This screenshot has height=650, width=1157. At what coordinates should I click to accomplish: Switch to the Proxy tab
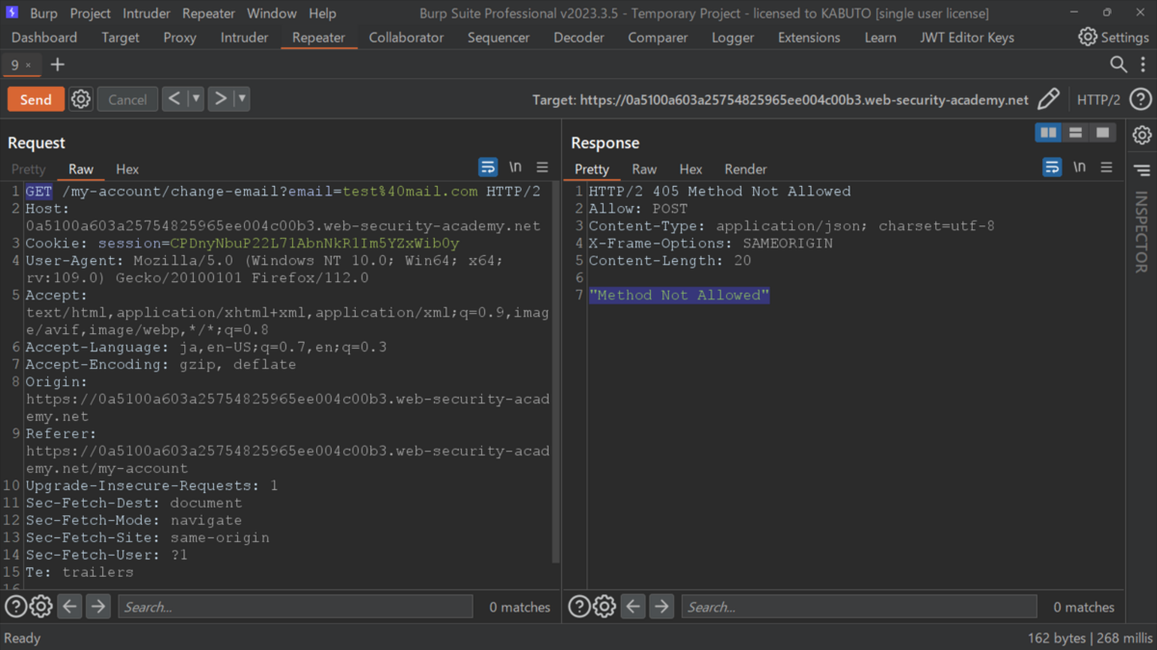179,38
